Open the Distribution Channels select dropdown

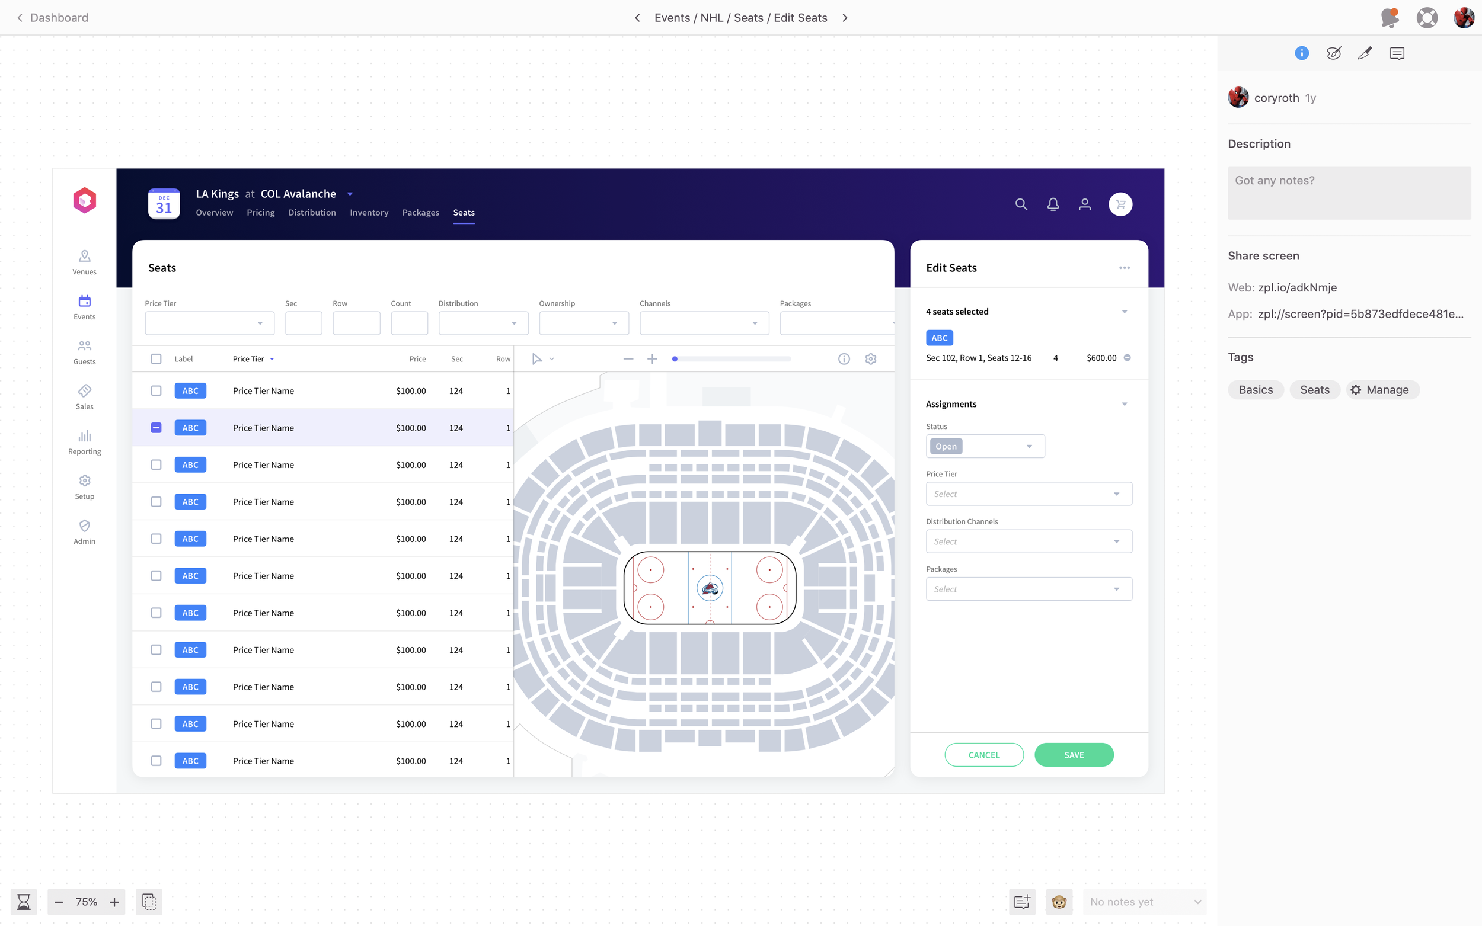pos(1029,541)
